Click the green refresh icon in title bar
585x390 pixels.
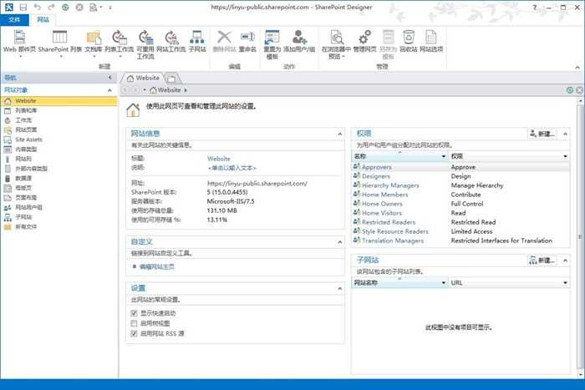pyautogui.click(x=65, y=7)
